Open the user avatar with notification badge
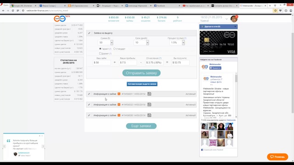This screenshot has height=165, width=294. (x=234, y=19)
